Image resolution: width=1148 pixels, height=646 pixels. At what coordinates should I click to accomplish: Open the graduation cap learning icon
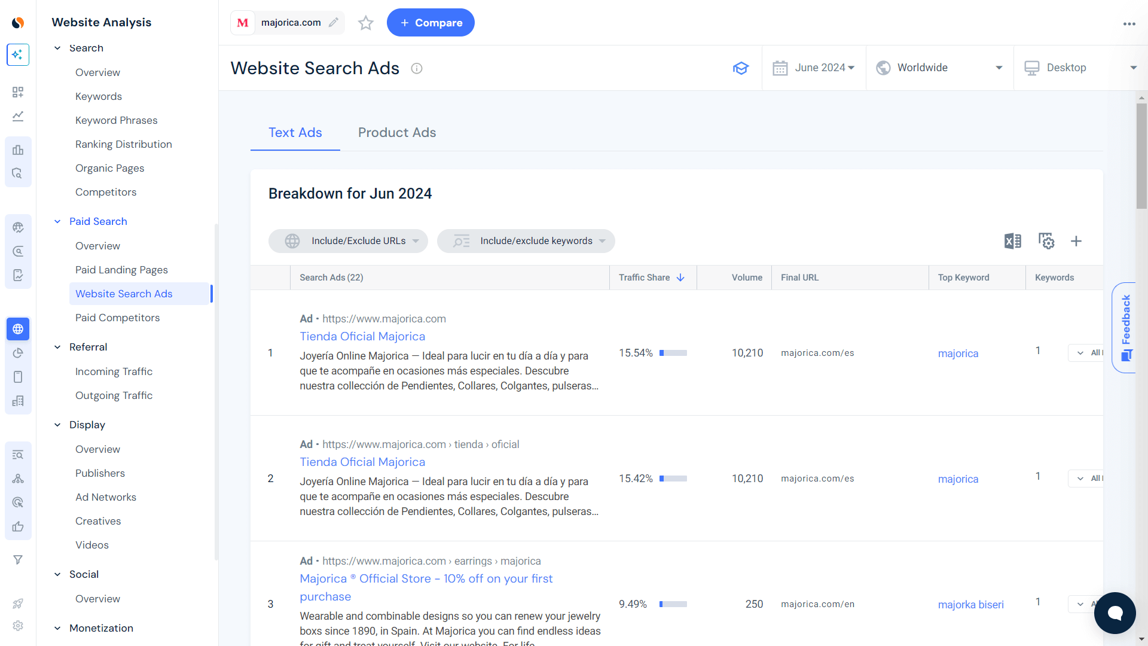[x=741, y=68]
